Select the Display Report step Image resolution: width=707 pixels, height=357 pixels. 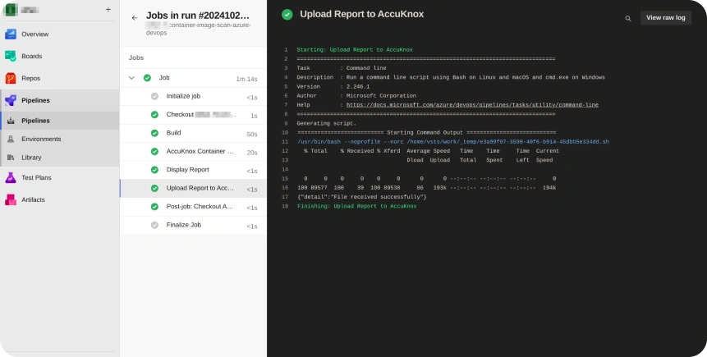193,171
